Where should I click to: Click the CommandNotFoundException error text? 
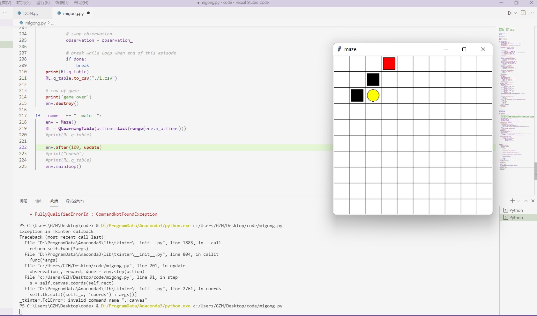(x=126, y=214)
